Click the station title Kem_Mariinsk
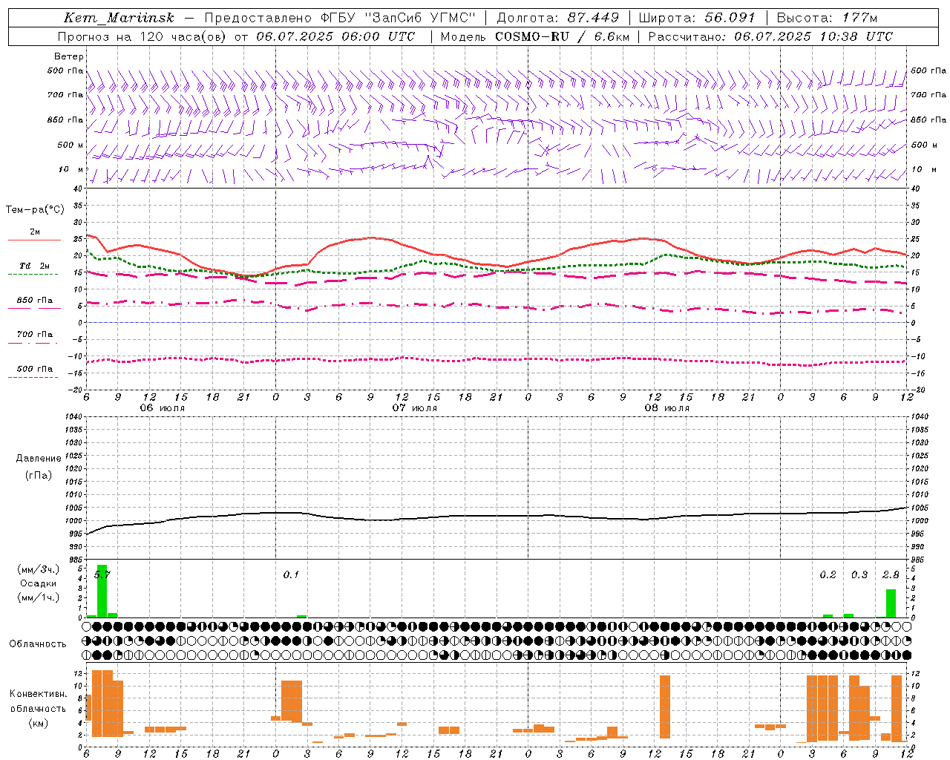This screenshot has width=950, height=760. 119,18
